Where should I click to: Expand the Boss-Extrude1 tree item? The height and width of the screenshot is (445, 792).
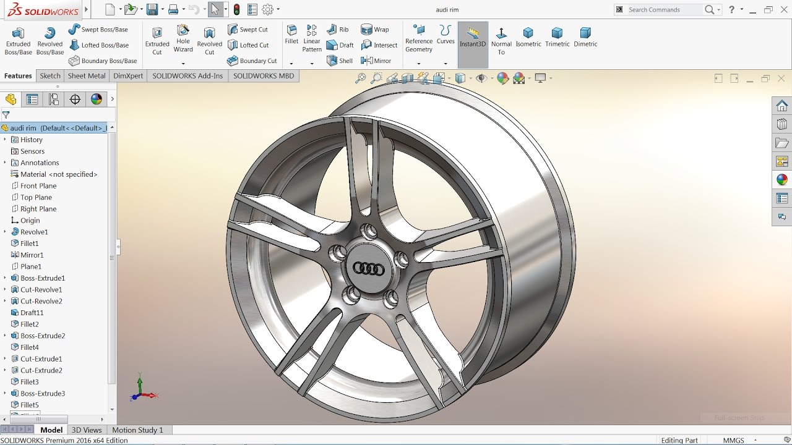tap(6, 278)
